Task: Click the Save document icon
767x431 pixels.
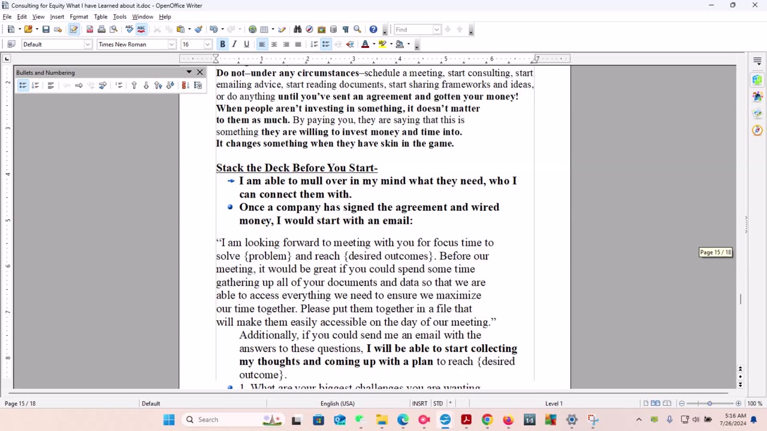Action: coord(46,29)
